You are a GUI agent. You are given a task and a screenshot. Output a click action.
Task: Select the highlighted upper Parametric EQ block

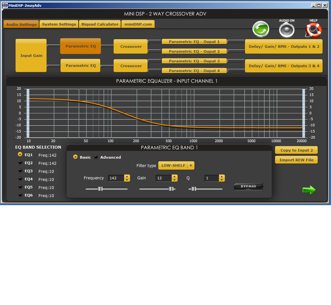pyautogui.click(x=81, y=46)
